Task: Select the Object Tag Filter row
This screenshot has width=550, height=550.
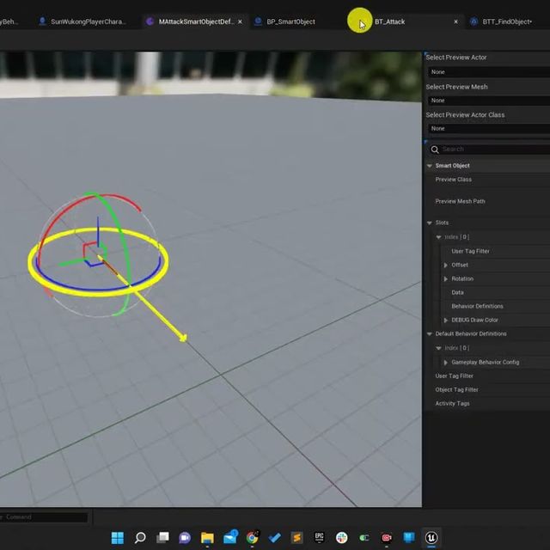Action: 487,389
